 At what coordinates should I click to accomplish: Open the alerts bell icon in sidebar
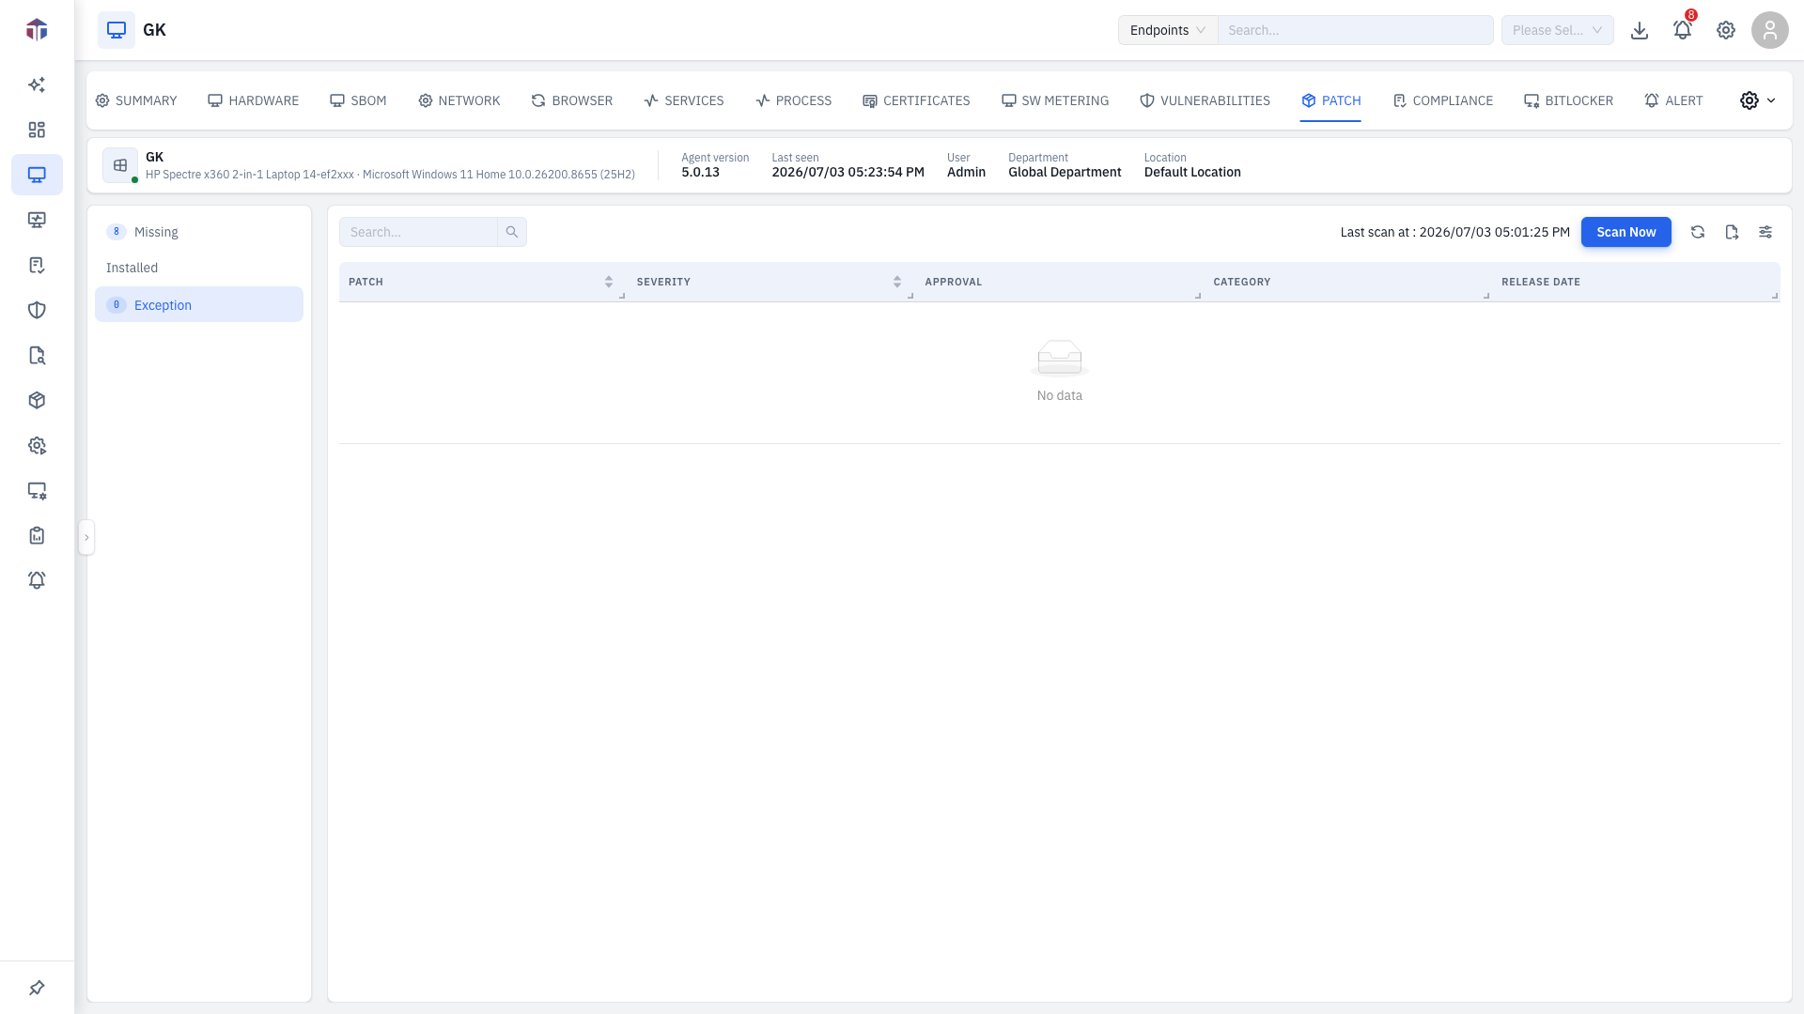click(x=37, y=580)
